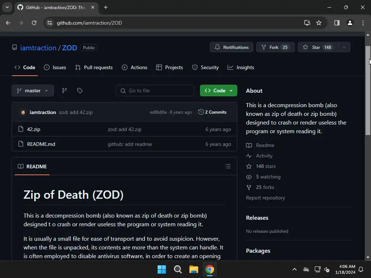Click the OneDrive cloud tray icon
Image resolution: width=371 pixels, height=278 pixels.
click(306, 269)
